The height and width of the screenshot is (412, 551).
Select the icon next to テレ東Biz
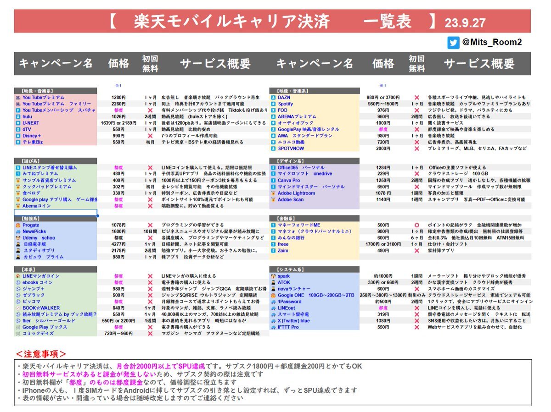[x=17, y=143]
